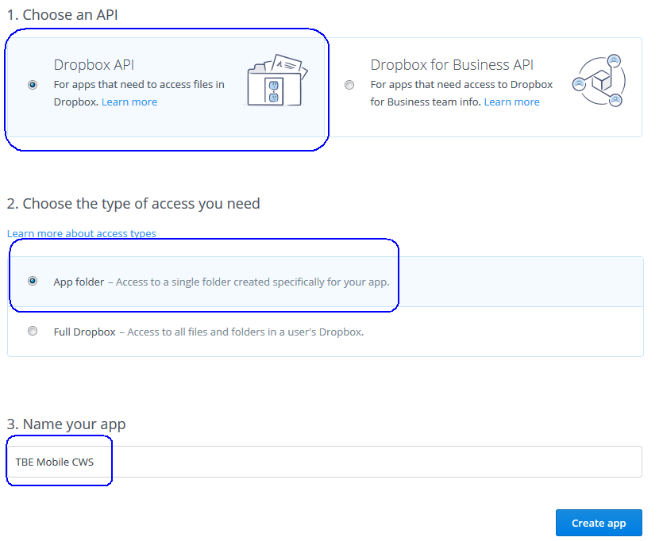Click the Dropbox for Business API heading

(x=452, y=65)
